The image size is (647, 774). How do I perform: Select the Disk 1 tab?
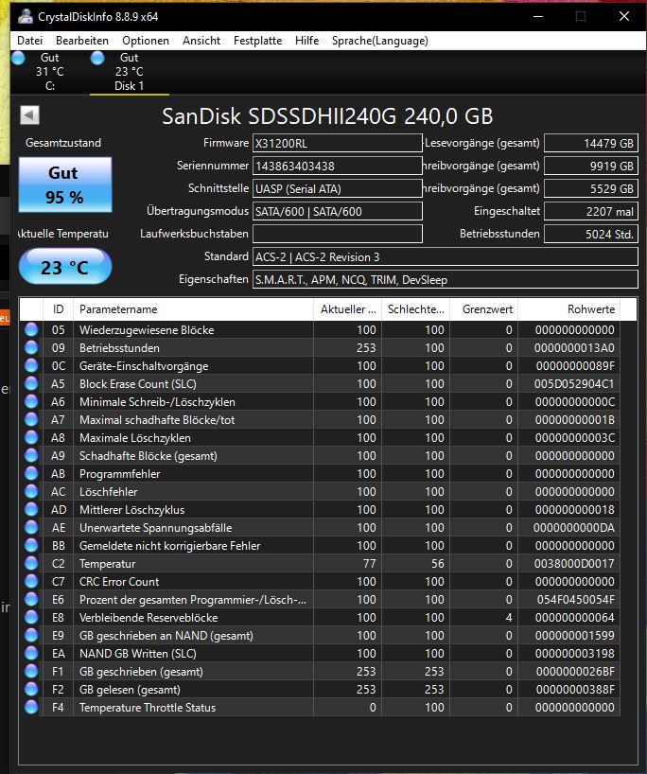point(130,72)
